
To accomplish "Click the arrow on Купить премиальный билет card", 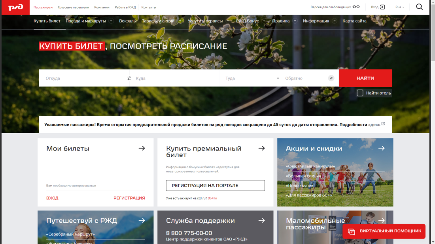I will [x=262, y=148].
